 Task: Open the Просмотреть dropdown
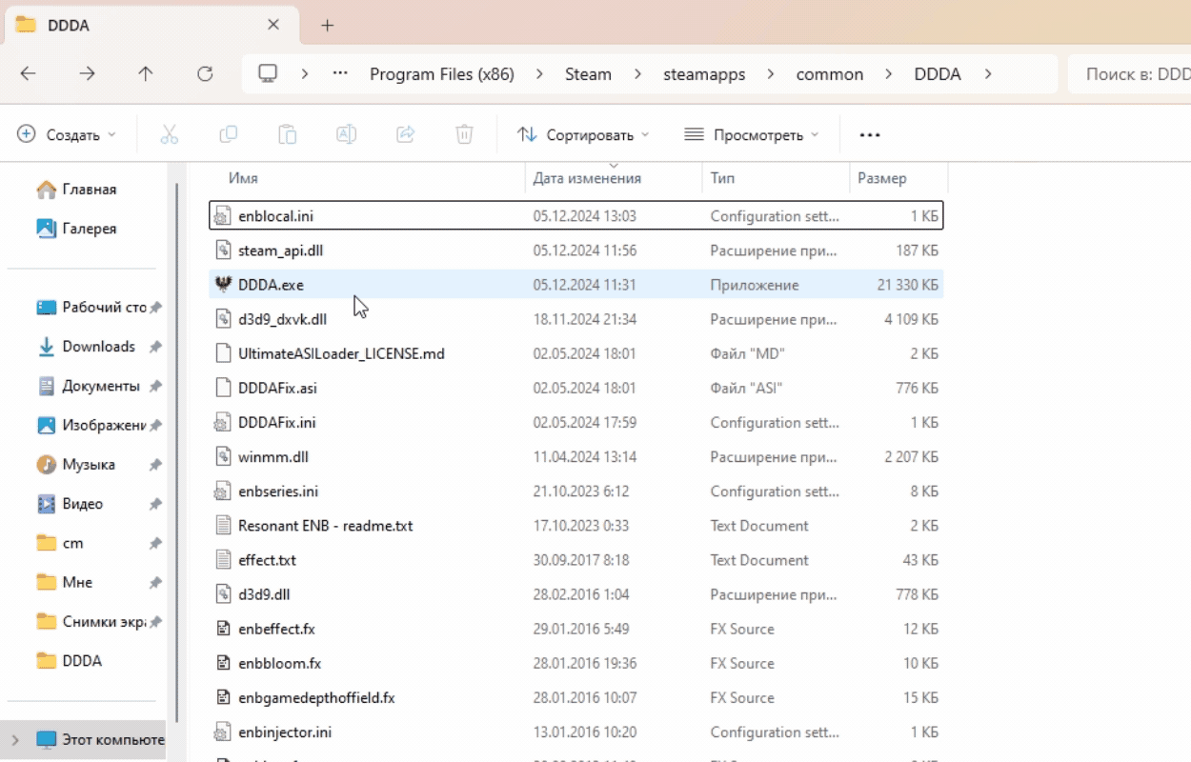pos(752,135)
